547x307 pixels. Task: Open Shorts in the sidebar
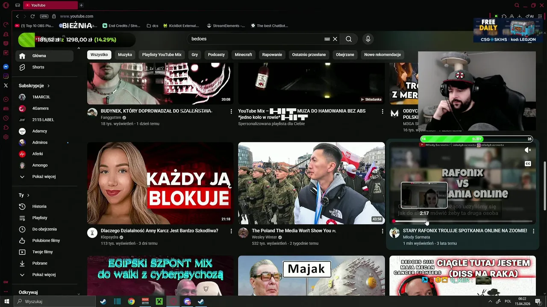click(44, 67)
